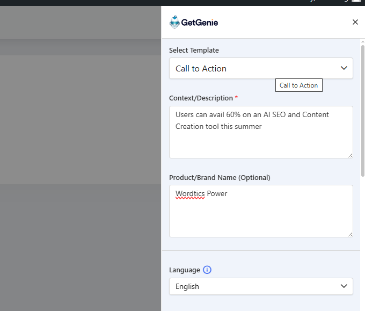This screenshot has width=365, height=311.
Task: Click the Language info icon
Action: click(x=207, y=270)
